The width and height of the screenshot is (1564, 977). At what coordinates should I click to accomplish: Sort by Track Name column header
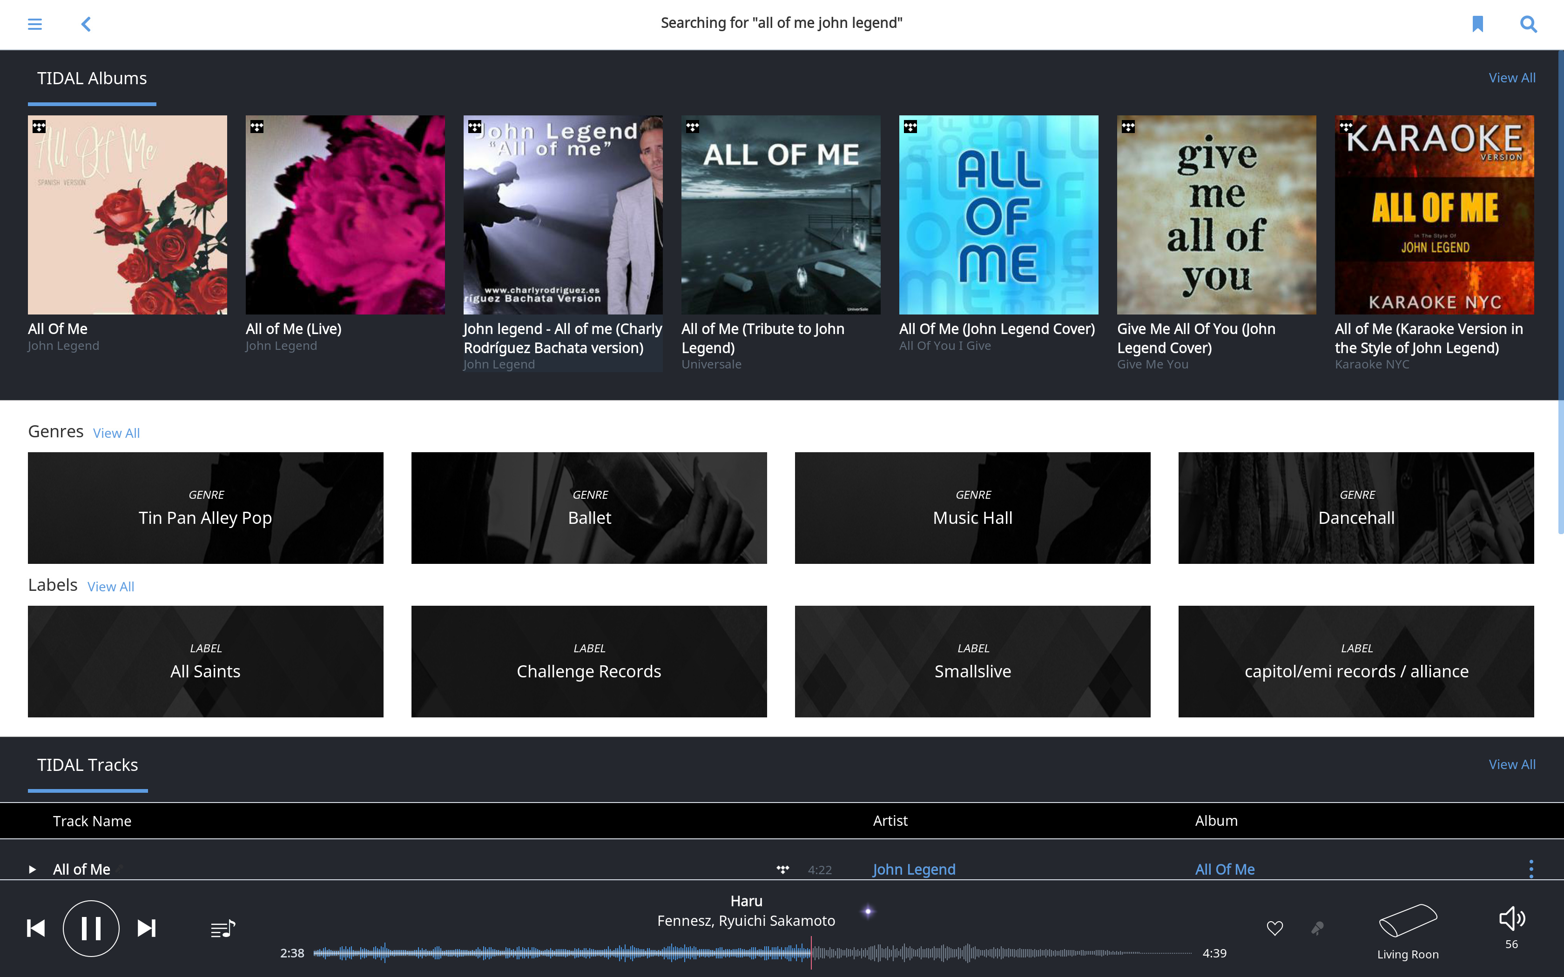pyautogui.click(x=92, y=821)
